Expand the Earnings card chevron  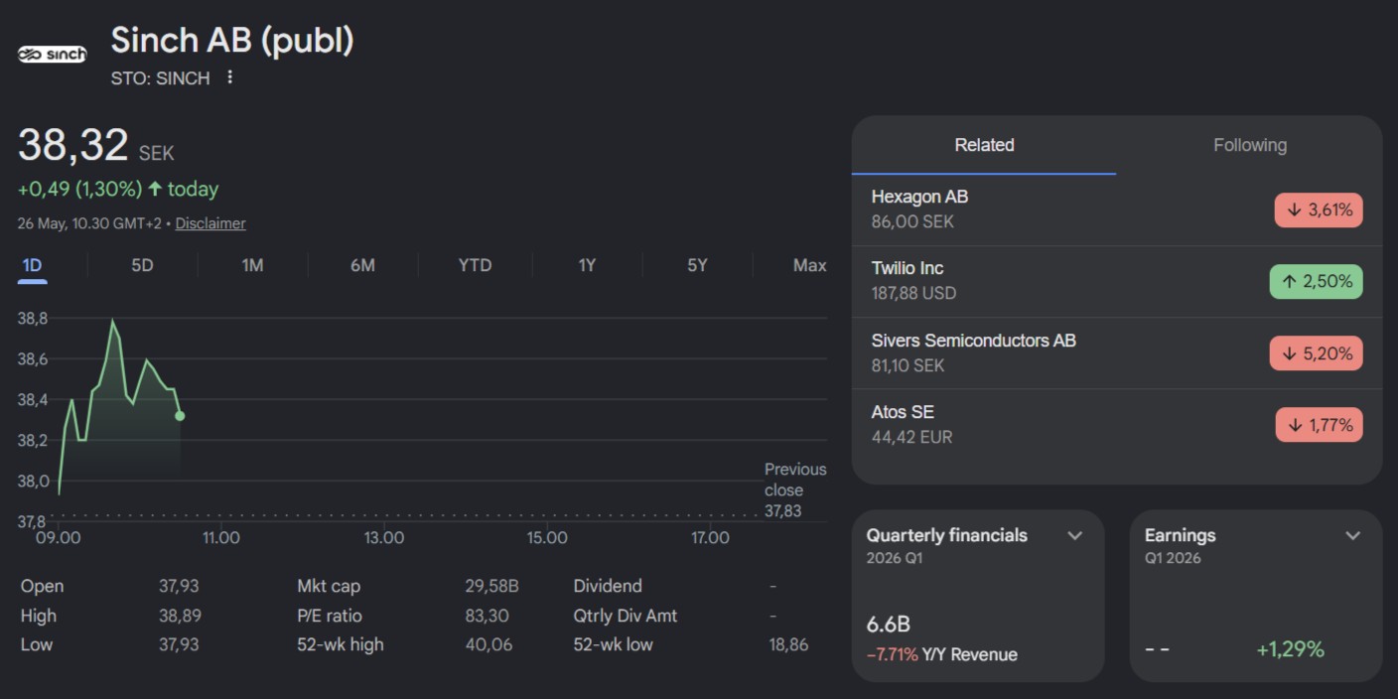(1352, 536)
